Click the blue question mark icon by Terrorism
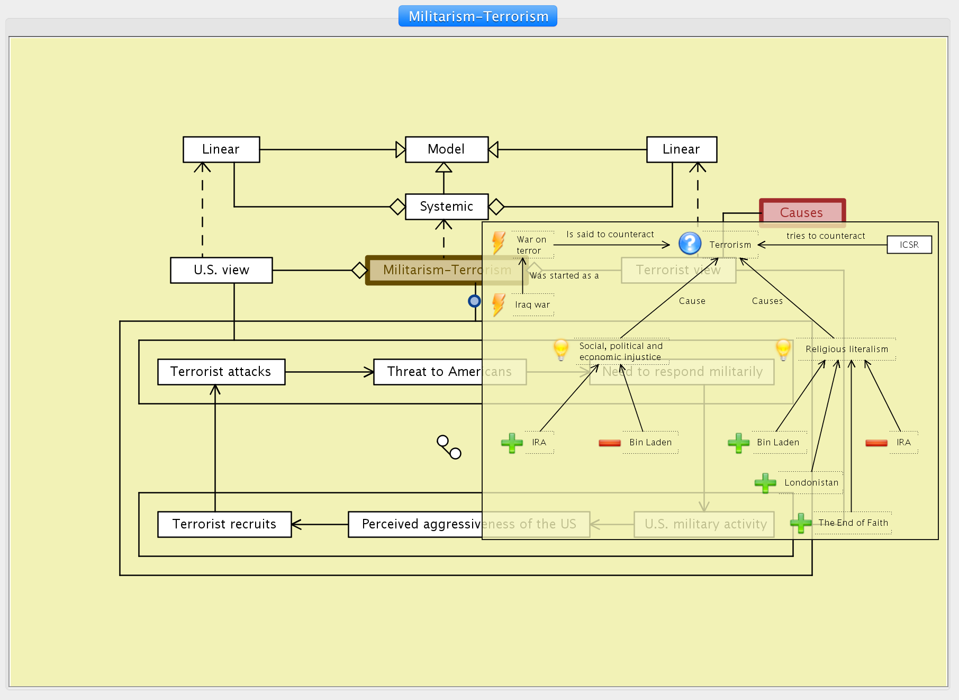 click(690, 244)
